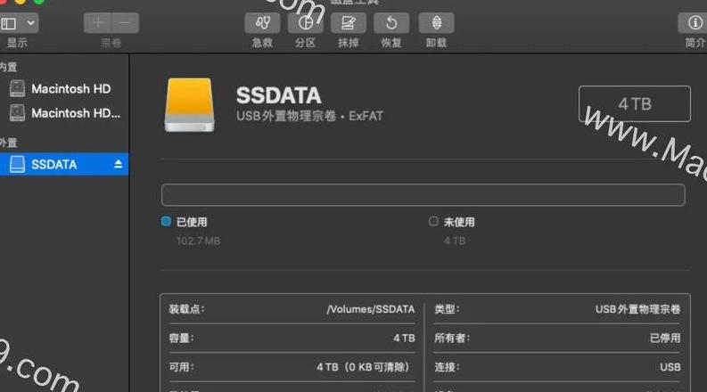
Task: Click the disk usage bar
Action: pyautogui.click(x=423, y=194)
